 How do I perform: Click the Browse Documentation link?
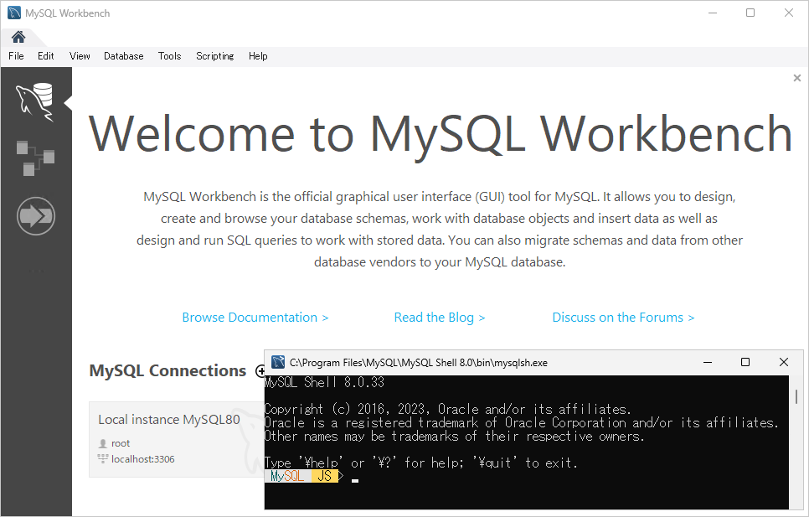click(255, 318)
